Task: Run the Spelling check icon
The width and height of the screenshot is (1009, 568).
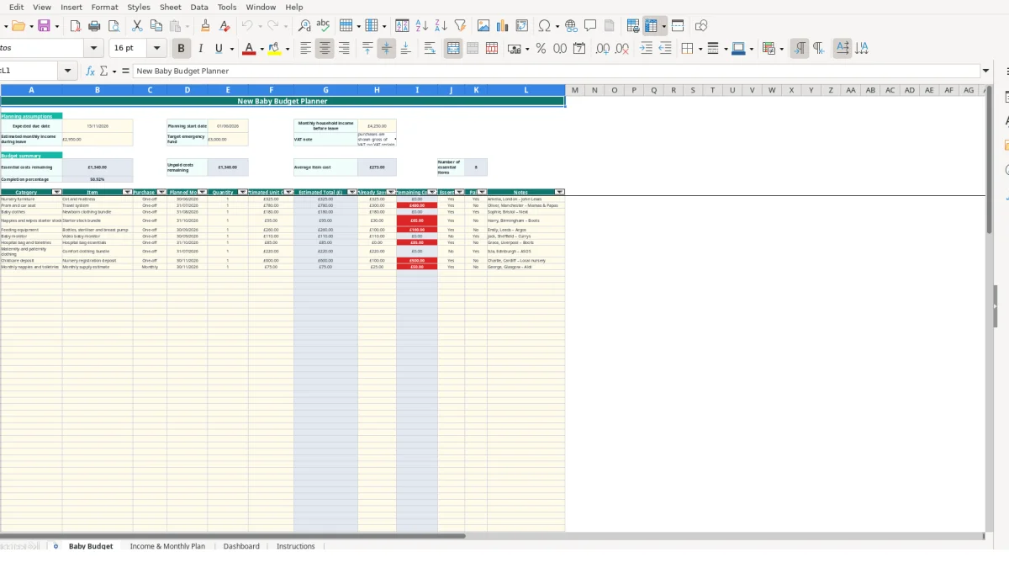Action: coord(322,26)
